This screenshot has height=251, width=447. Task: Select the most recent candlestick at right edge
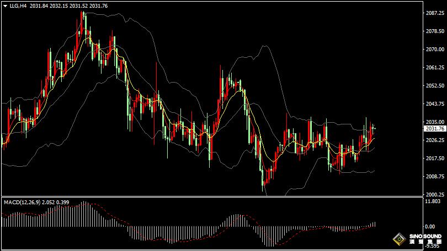click(375, 128)
